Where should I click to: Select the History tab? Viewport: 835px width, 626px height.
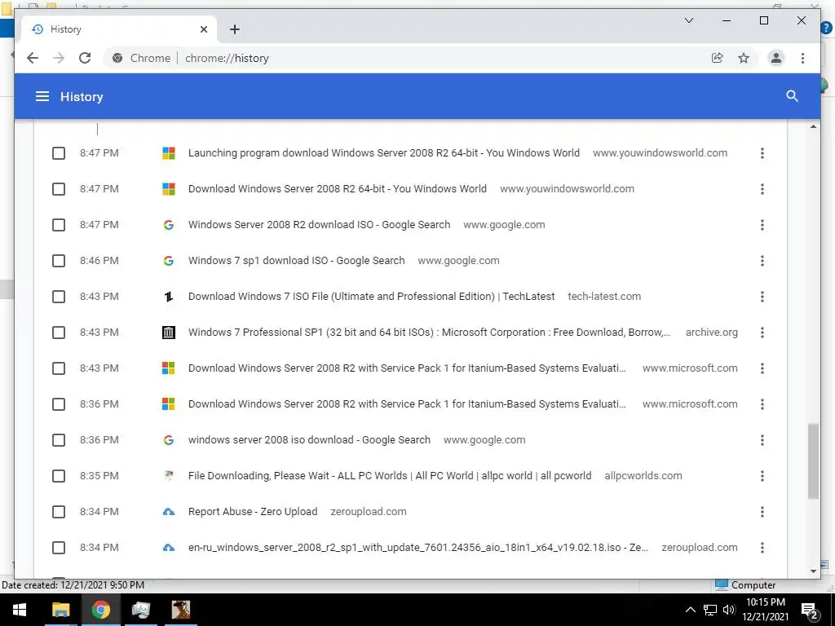click(118, 29)
